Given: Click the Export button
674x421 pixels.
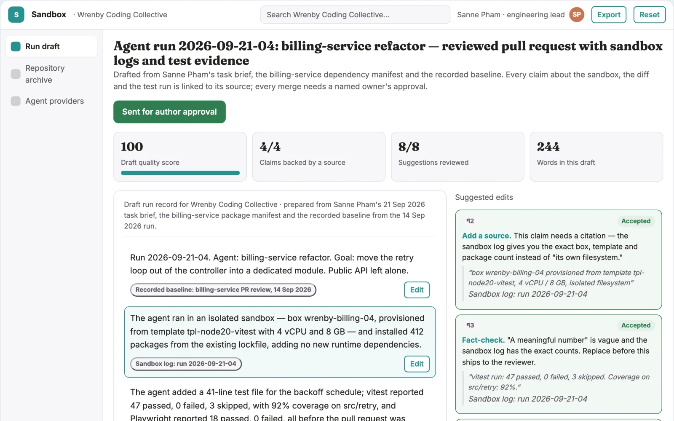Looking at the screenshot, I should [609, 15].
